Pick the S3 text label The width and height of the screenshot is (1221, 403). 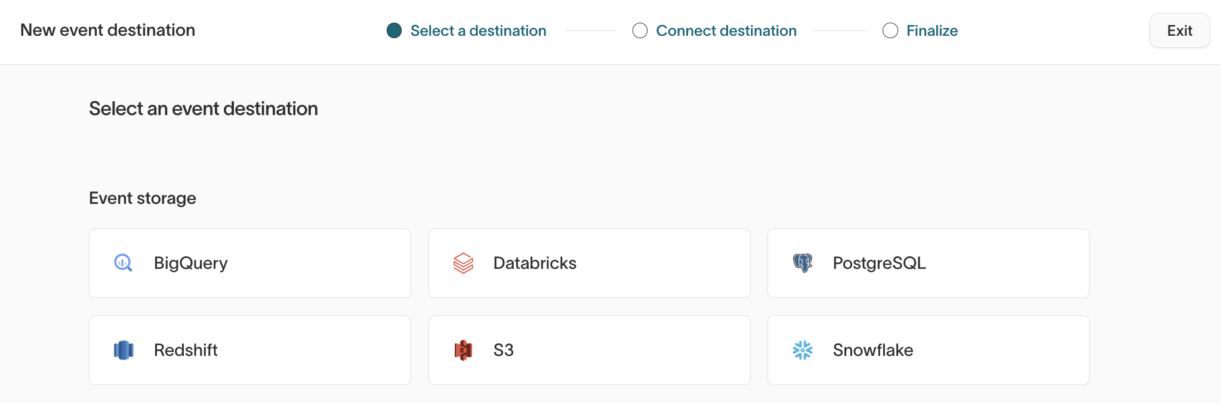[x=503, y=350]
